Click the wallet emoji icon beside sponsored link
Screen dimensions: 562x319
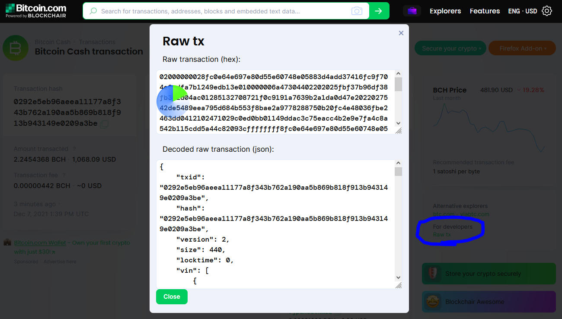7,242
